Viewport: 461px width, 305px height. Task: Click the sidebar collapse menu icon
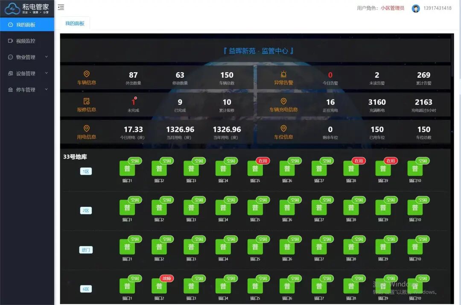pos(61,7)
